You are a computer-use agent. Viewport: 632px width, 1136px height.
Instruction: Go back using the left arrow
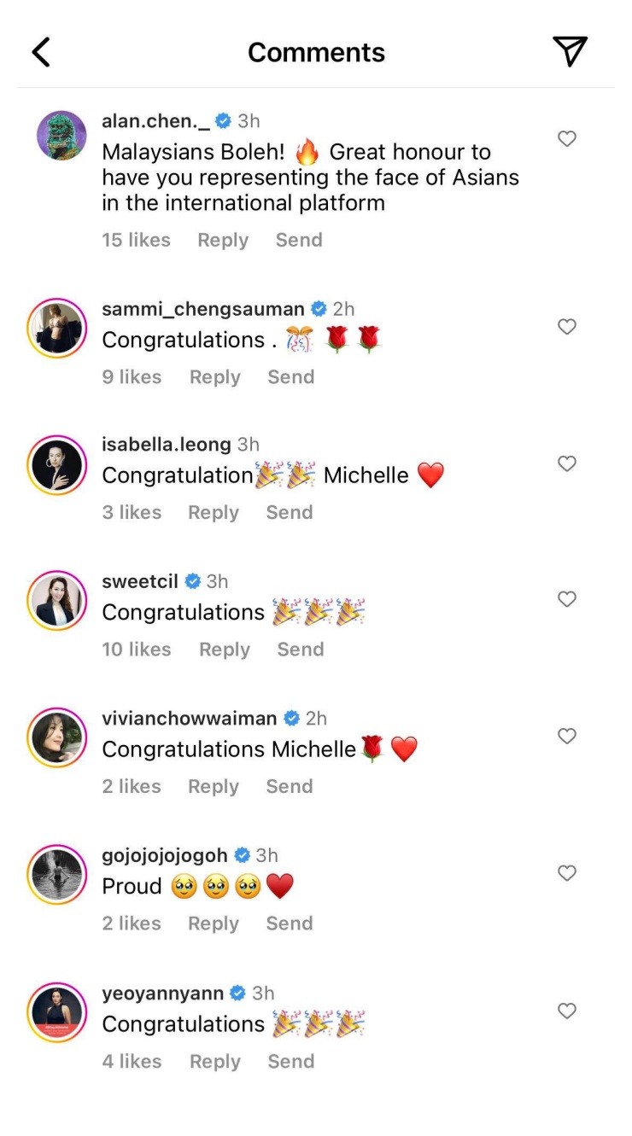tap(41, 52)
